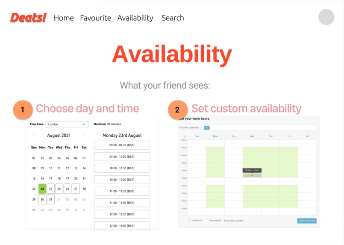Click calendar date 16
This screenshot has width=344, height=245.
[42, 178]
